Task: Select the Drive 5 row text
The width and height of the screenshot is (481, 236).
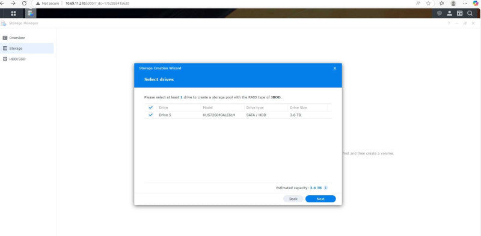Action: point(165,115)
